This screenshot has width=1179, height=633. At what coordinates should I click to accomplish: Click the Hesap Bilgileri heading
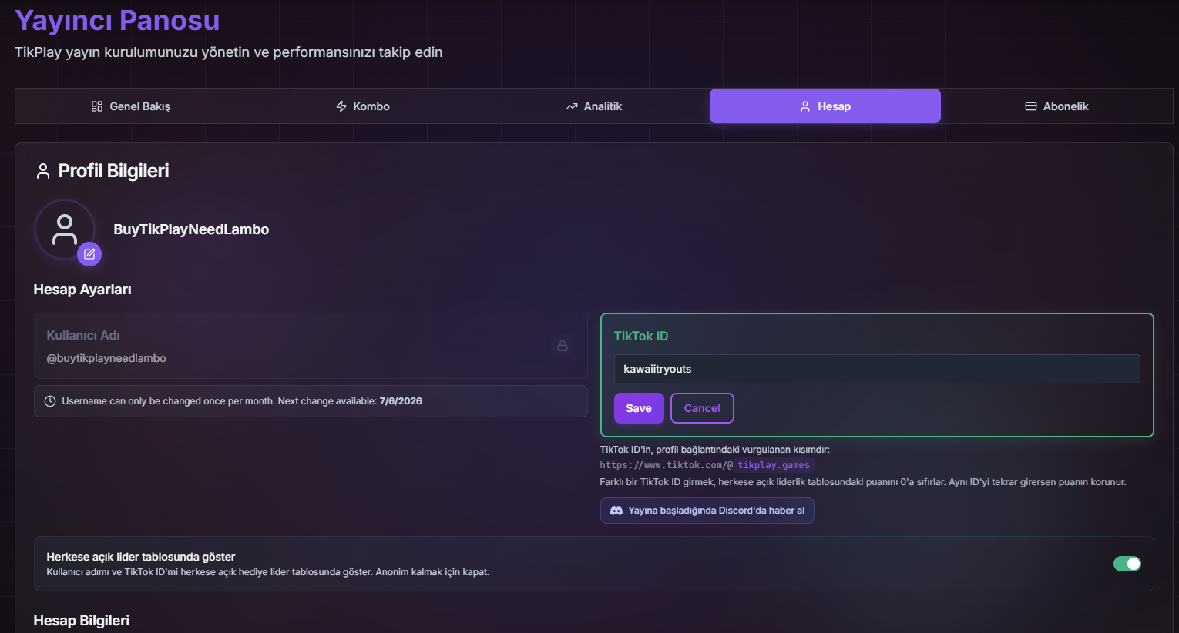(82, 621)
